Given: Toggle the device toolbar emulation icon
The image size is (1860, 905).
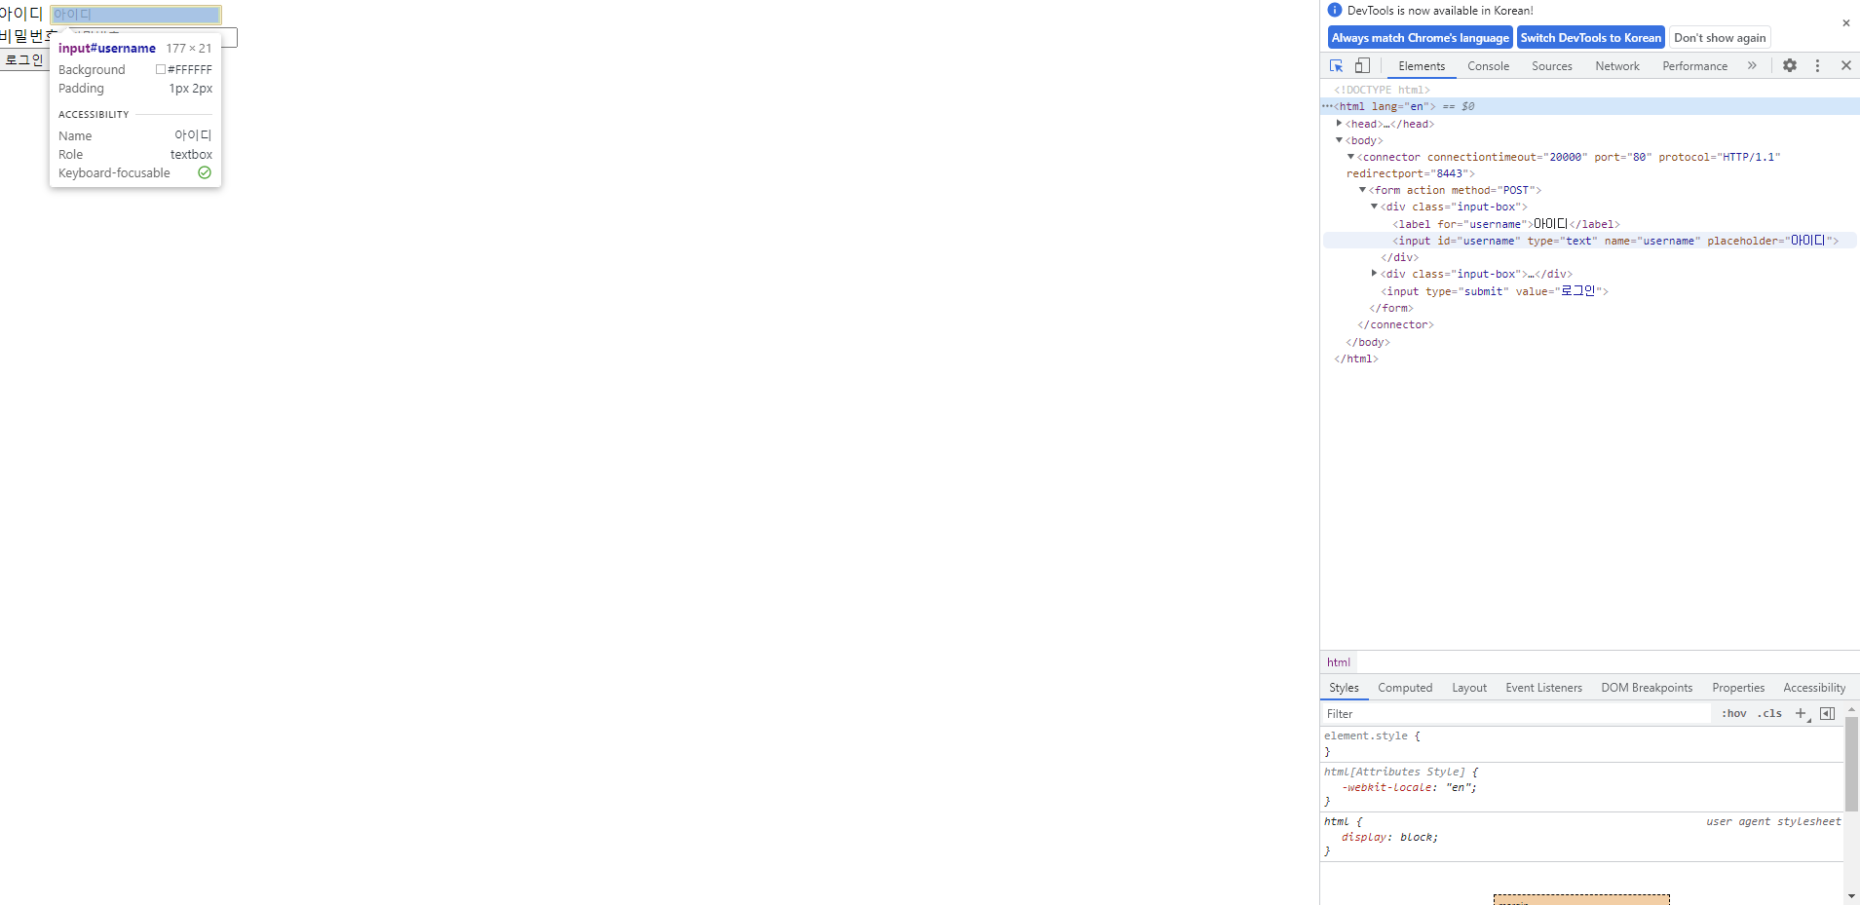Looking at the screenshot, I should pos(1361,65).
